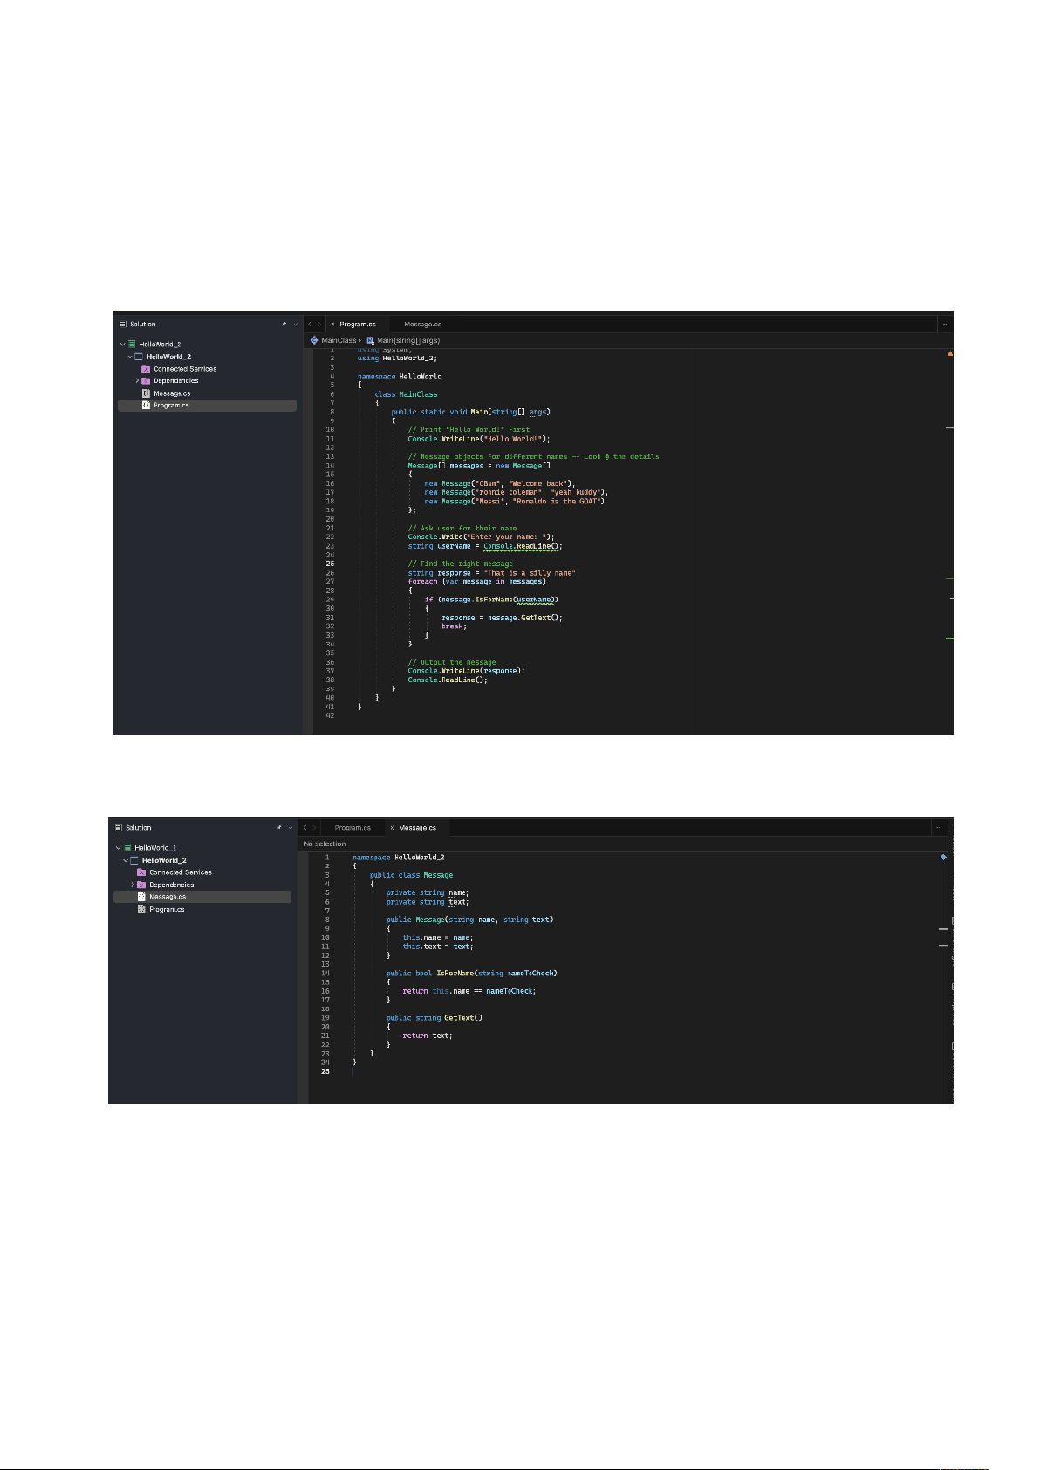This screenshot has height=1470, width=1040.
Task: Click the back navigation arrow beside the active Program.cs tab
Action: coord(310,325)
